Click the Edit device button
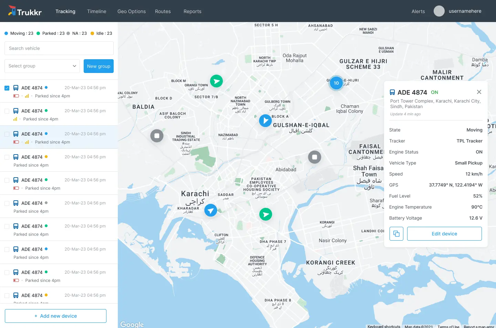The width and height of the screenshot is (496, 328). pyautogui.click(x=444, y=234)
